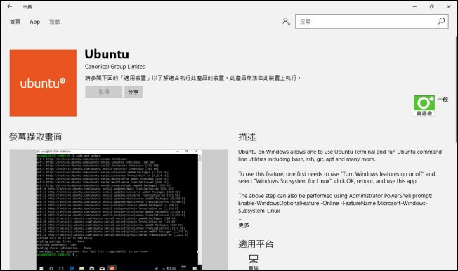Open the 遊戲 games tab
458x271 pixels.
[x=55, y=22]
